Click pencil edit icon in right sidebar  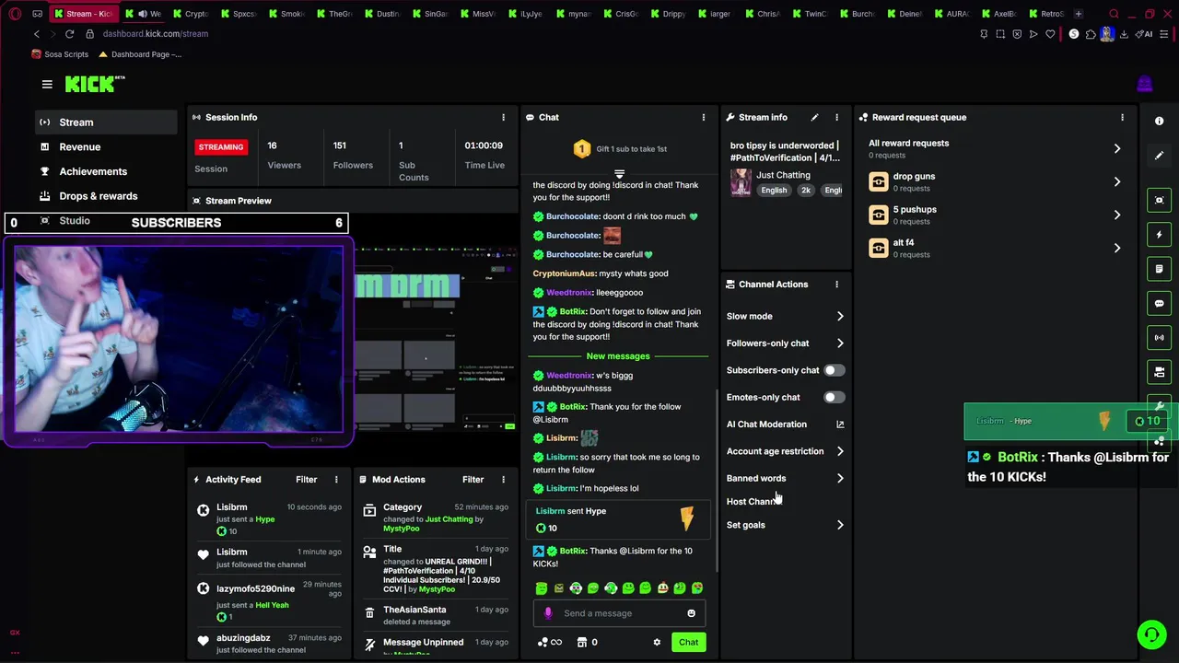[1160, 156]
